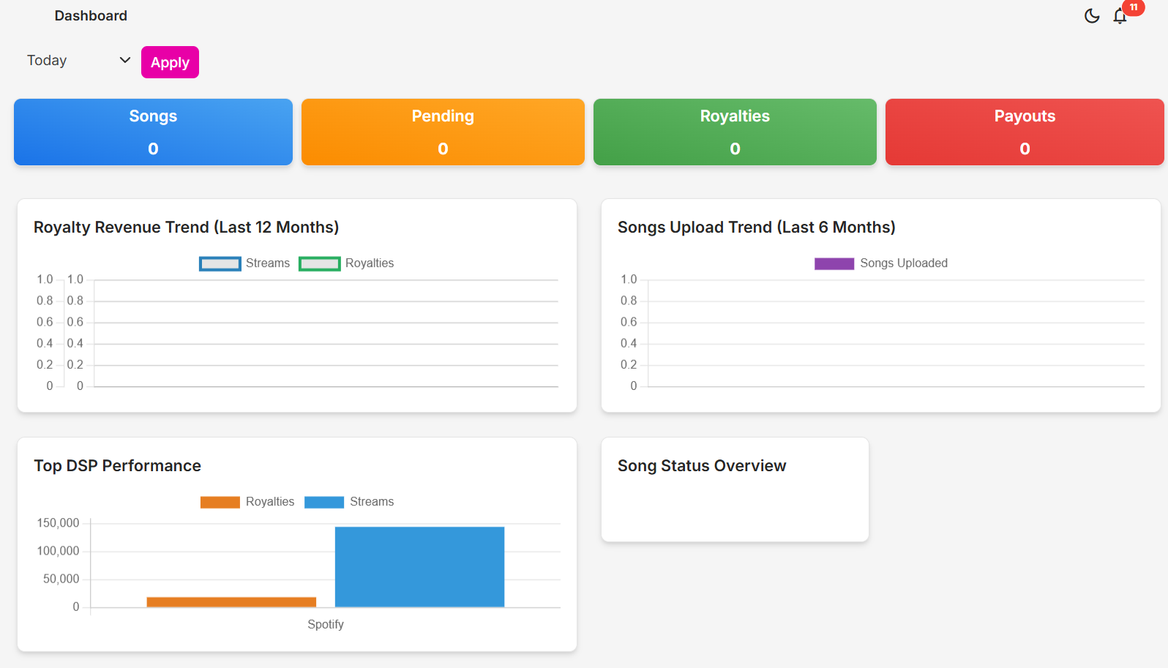
Task: Click the dropdown chevron next to Today
Action: [124, 60]
